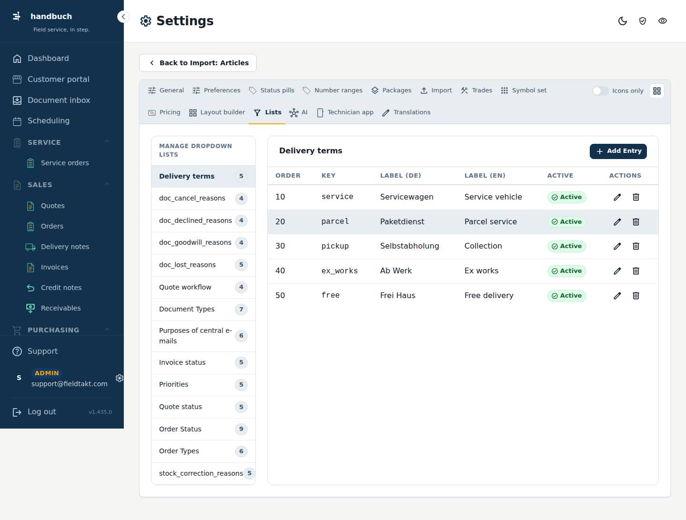Collapse the sidebar with chevron button
Viewport: 686px width, 520px height.
coord(123,17)
